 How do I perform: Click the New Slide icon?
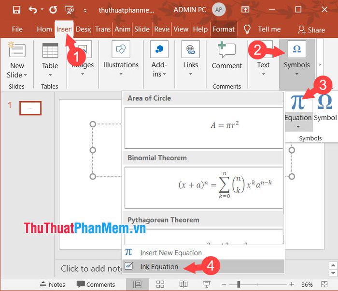coord(17,49)
